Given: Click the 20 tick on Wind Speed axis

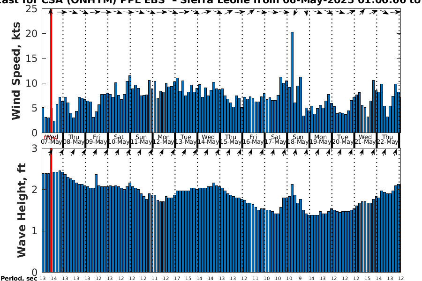Looking at the screenshot, I should tap(31, 34).
